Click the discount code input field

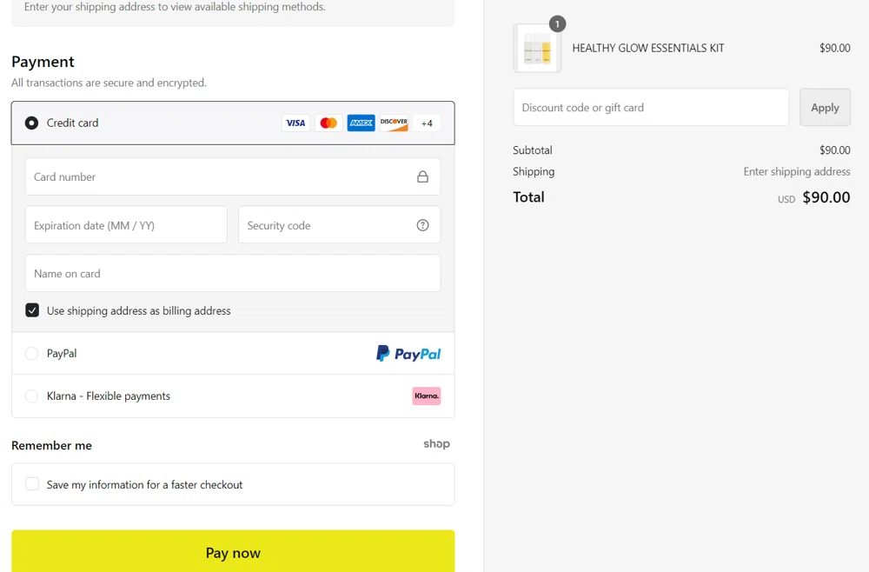[651, 107]
